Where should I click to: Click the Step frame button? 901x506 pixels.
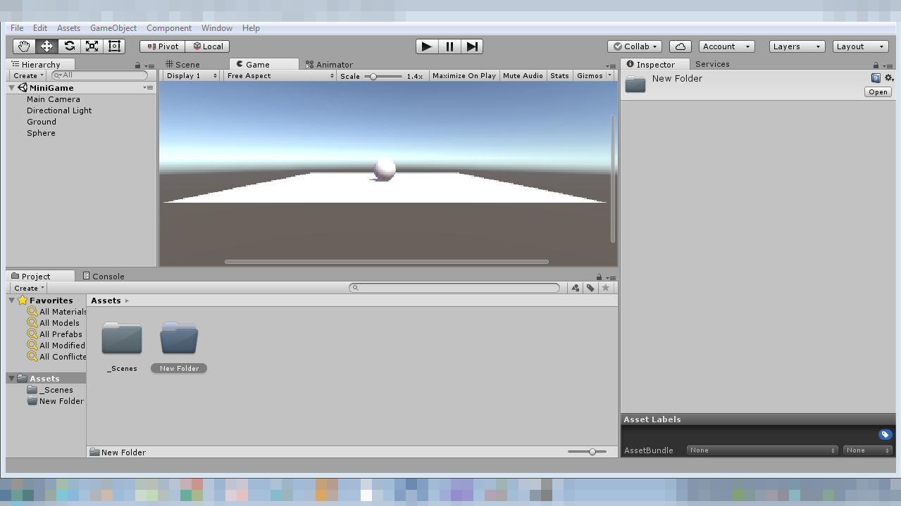pos(471,46)
